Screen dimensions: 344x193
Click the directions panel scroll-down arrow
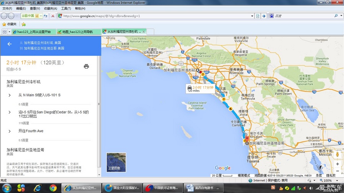tap(99, 175)
